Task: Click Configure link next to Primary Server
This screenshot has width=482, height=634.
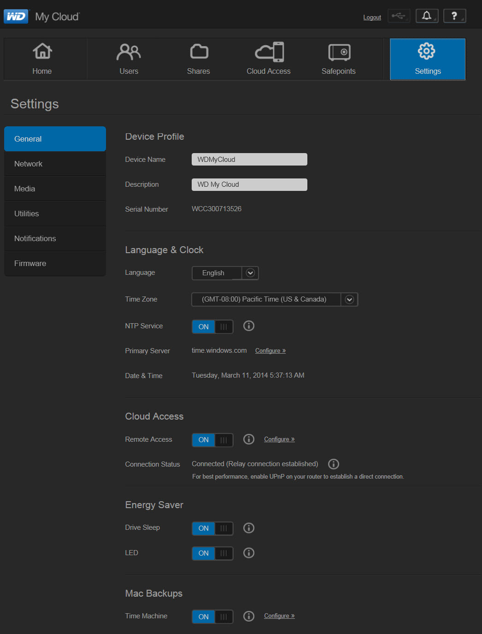Action: coord(270,351)
